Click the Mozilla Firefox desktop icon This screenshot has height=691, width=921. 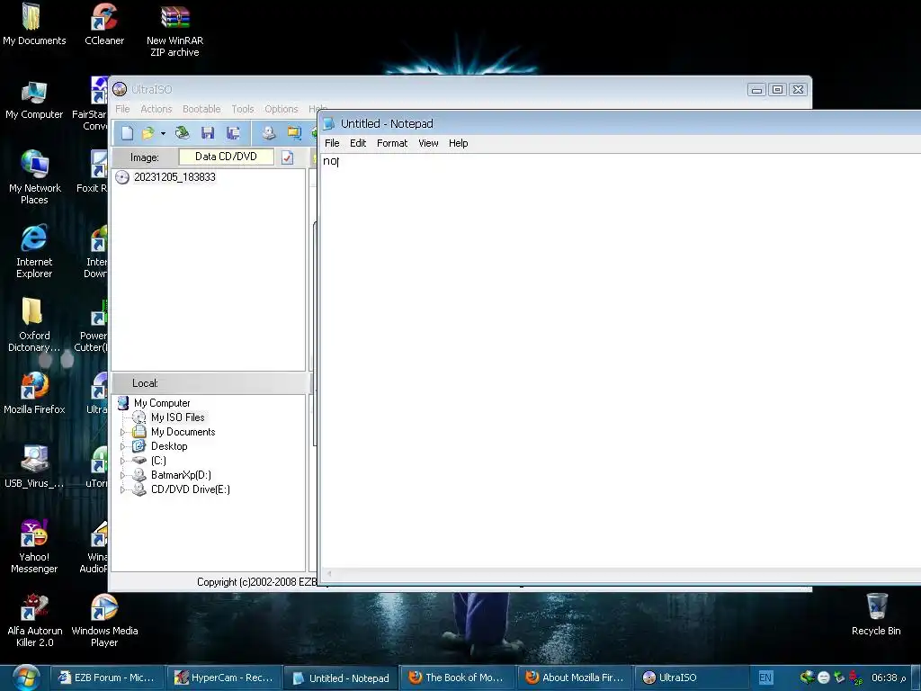click(x=34, y=394)
